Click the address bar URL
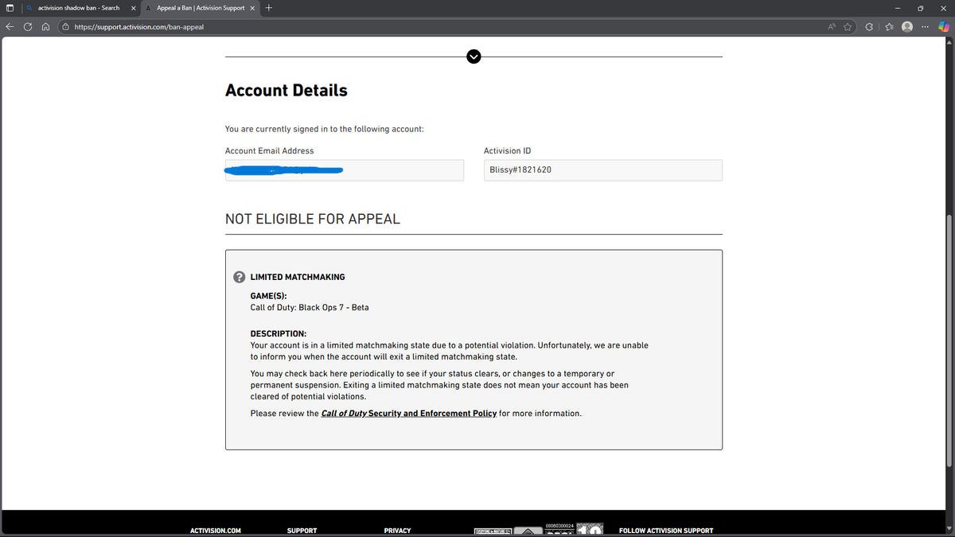 (138, 27)
